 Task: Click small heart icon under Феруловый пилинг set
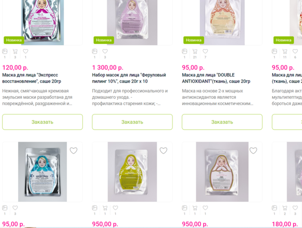pyautogui.click(x=105, y=51)
